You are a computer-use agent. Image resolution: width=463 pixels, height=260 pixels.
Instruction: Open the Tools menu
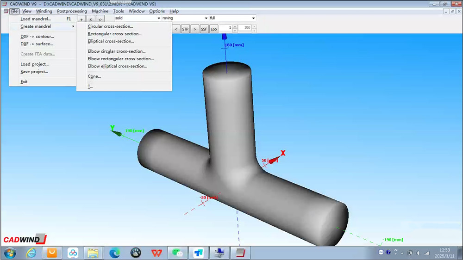coord(119,11)
